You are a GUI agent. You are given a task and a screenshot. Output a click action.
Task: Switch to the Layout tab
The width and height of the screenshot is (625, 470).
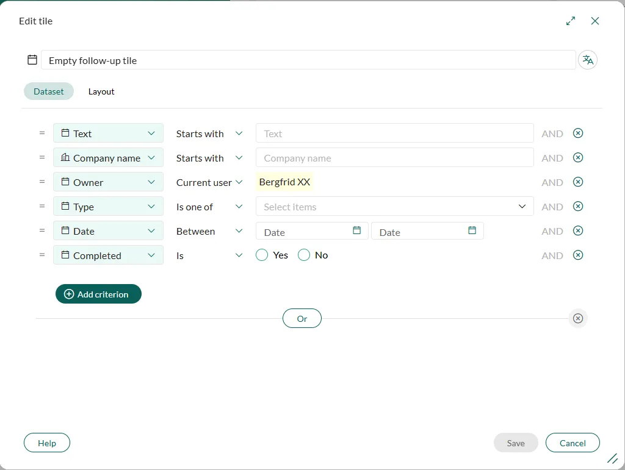click(101, 91)
